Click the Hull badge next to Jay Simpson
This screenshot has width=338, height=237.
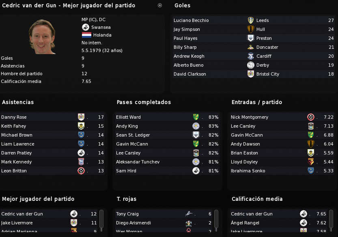pyautogui.click(x=250, y=29)
